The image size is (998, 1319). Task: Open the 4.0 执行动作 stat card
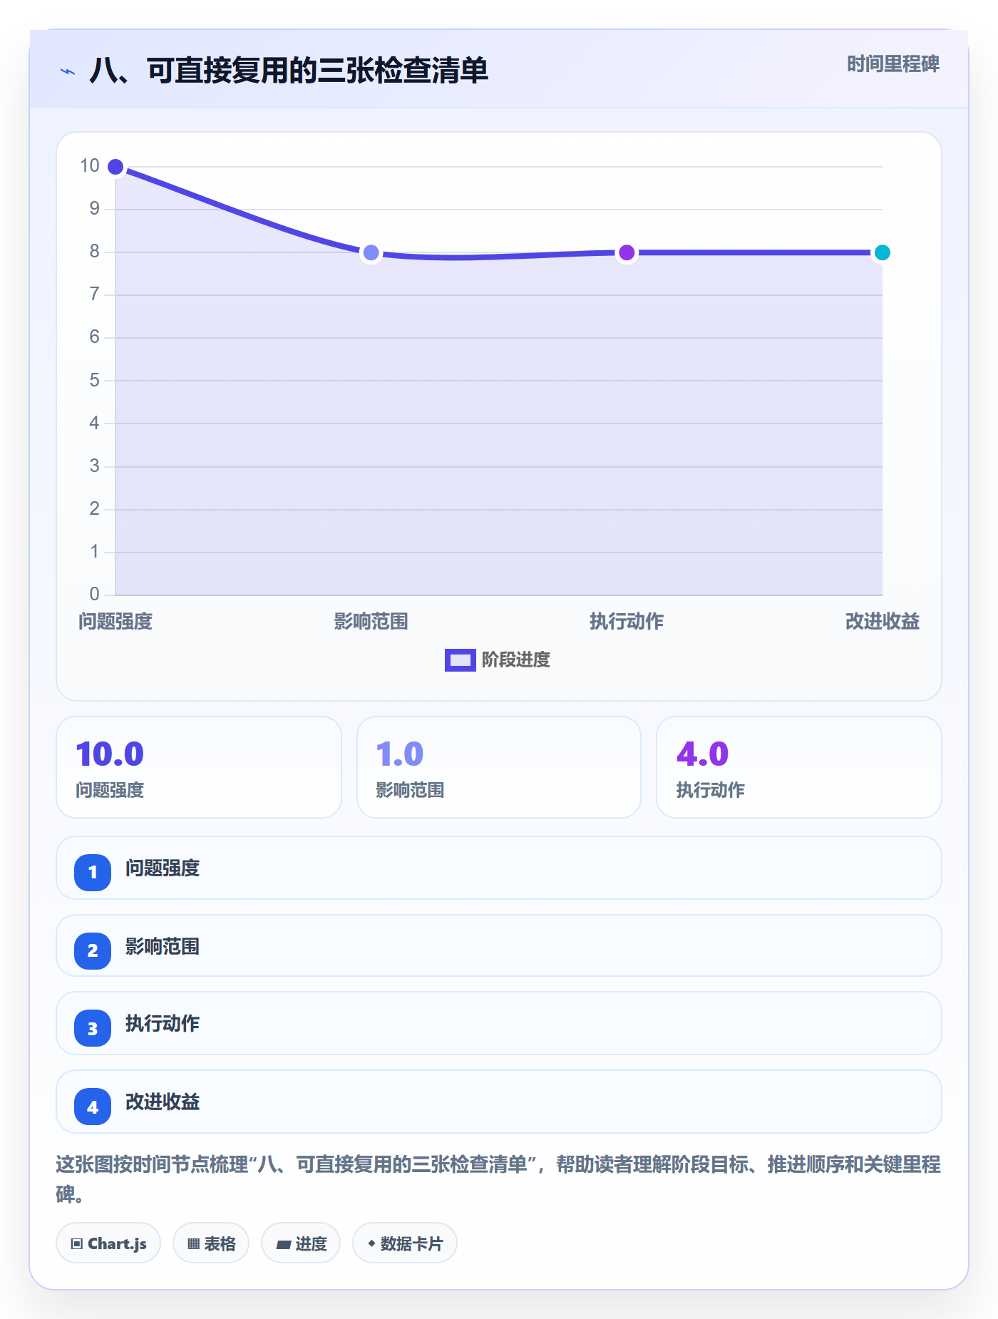799,767
